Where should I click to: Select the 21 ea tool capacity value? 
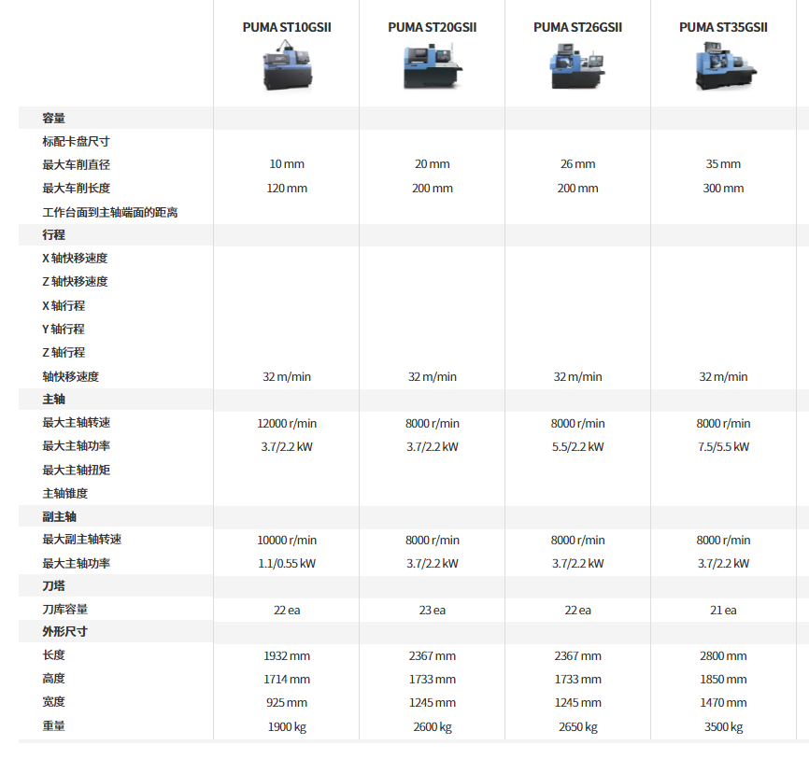pyautogui.click(x=723, y=610)
